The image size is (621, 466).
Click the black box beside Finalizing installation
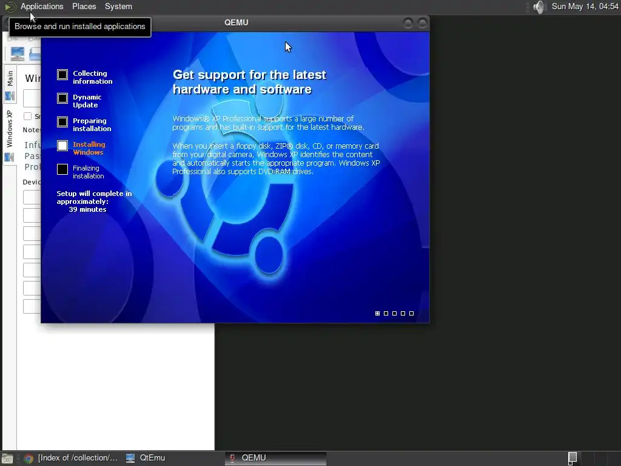click(62, 169)
